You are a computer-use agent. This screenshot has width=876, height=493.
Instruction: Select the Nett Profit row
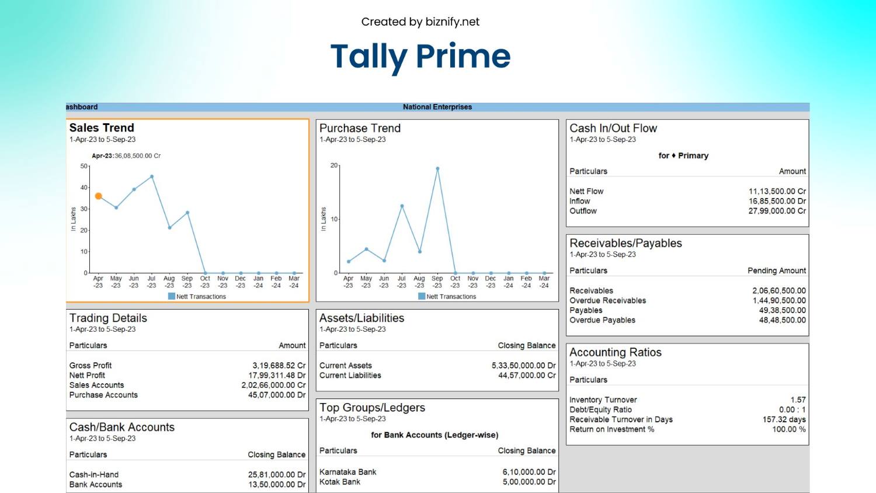click(187, 376)
